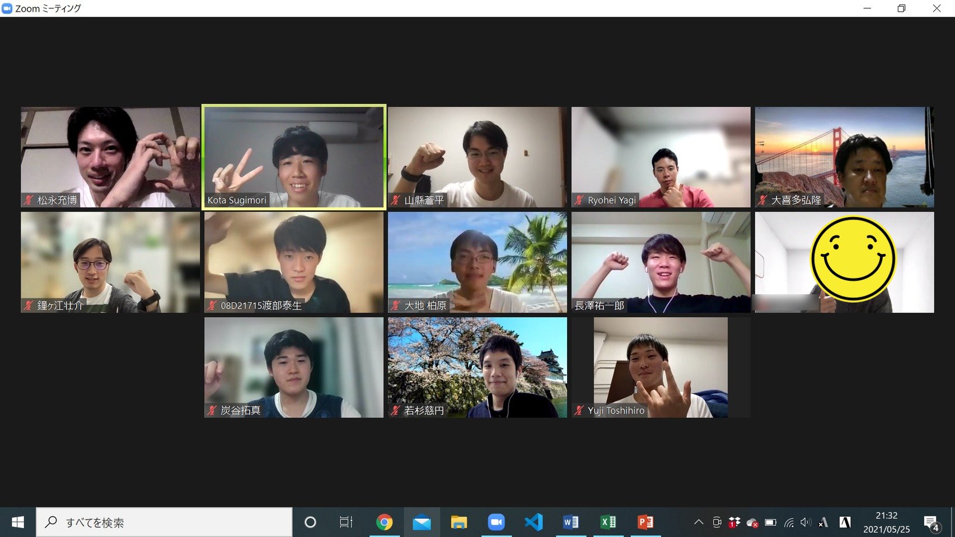Screen dimensions: 955x537
Task: Select the Kota Sugimori video tile
Action: point(294,157)
